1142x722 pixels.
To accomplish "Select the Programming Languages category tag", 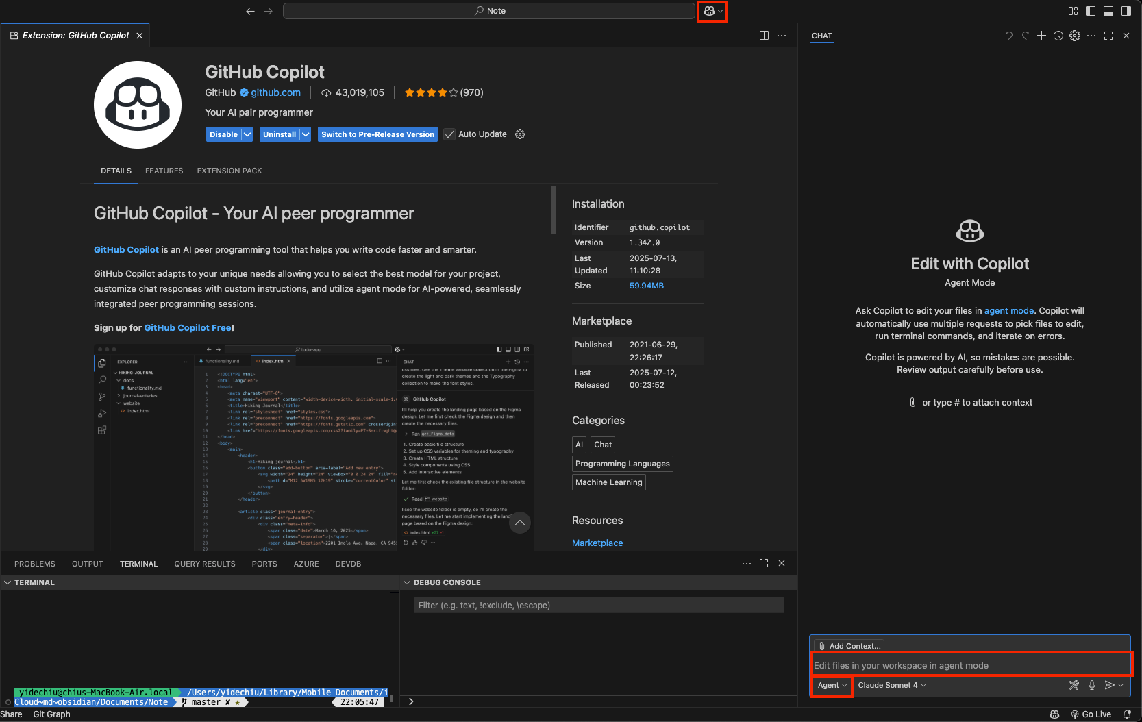I will tap(623, 464).
